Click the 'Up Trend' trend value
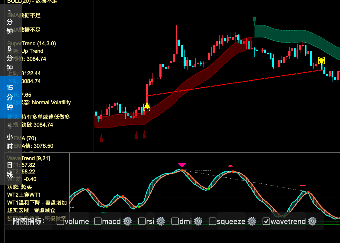340x243 pixels. (32, 51)
